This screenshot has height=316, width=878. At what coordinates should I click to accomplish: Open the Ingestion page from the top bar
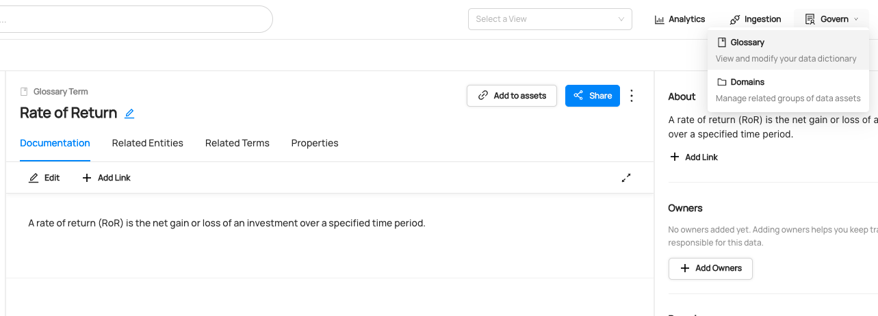pyautogui.click(x=756, y=19)
